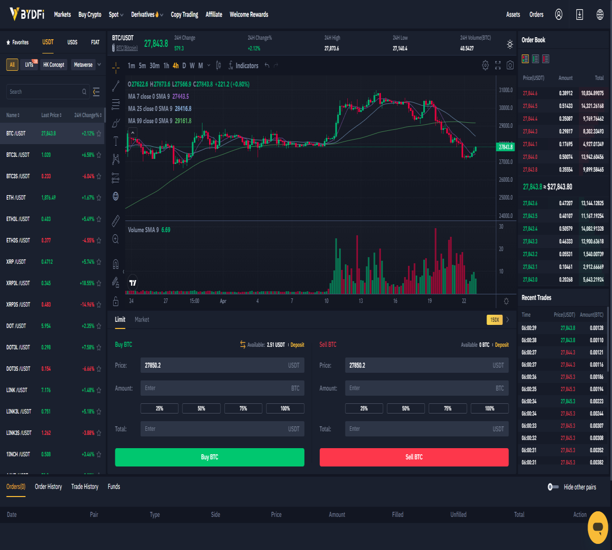Screen dimensions: 612x550
Task: Open the chart settings gear icon
Action: point(485,65)
